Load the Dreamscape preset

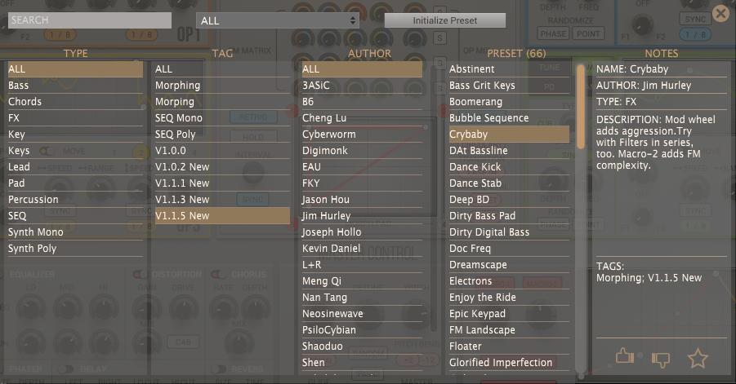(509, 265)
